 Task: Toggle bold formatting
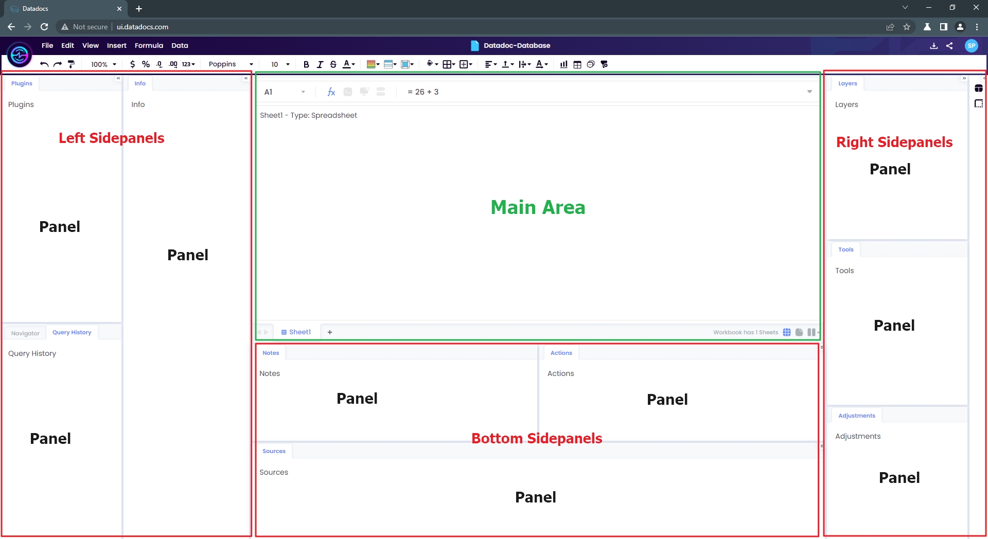(x=306, y=64)
